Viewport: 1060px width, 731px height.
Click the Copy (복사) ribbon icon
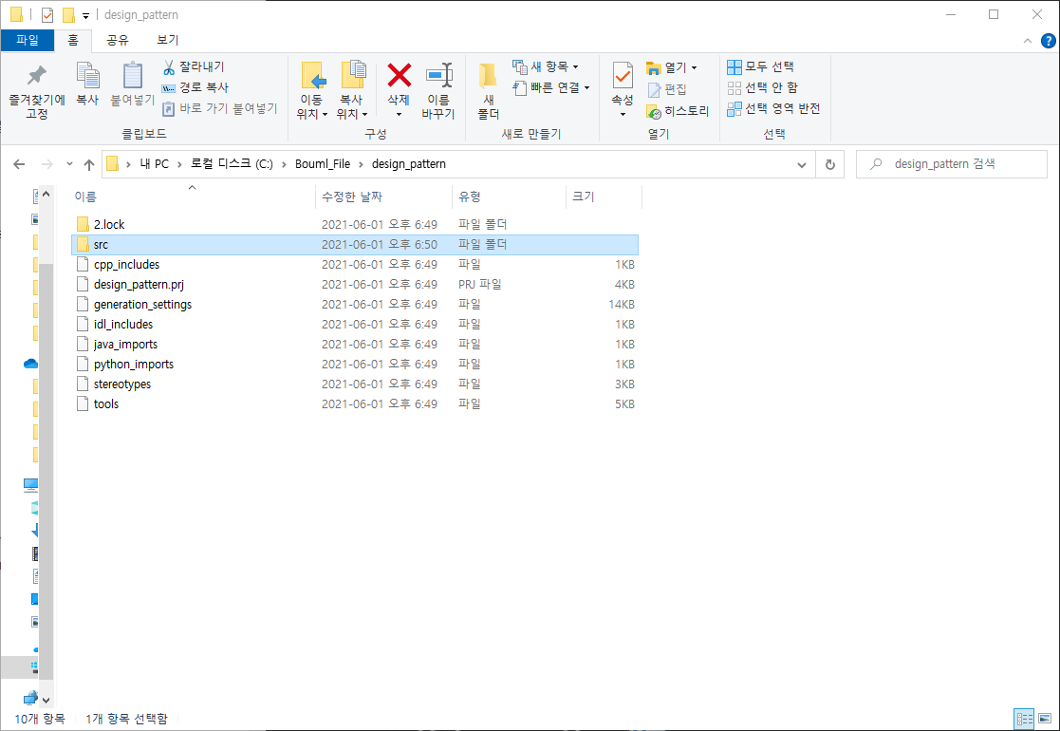tap(87, 84)
